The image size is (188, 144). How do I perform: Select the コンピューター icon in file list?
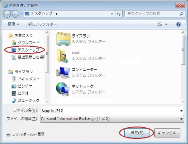tap(63, 73)
